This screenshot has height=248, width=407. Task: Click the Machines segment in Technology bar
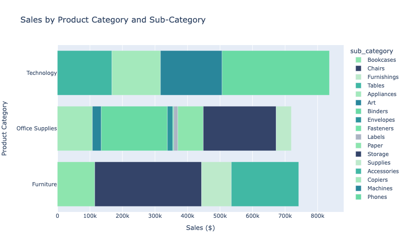(191, 73)
